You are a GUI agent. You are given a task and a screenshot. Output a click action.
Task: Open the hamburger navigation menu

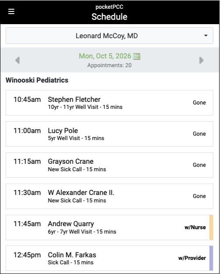click(11, 11)
